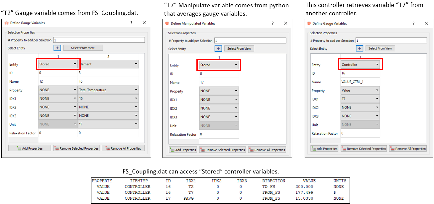434x204 pixels.
Task: Open the Total Temperature property dropdown
Action: pos(108,90)
